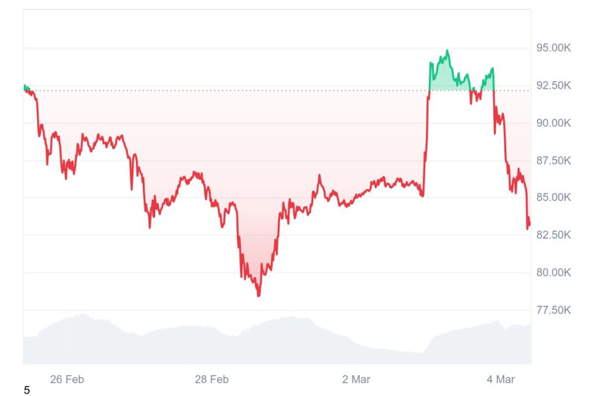
Task: Click the highest green peak of the chart
Action: pyautogui.click(x=447, y=51)
